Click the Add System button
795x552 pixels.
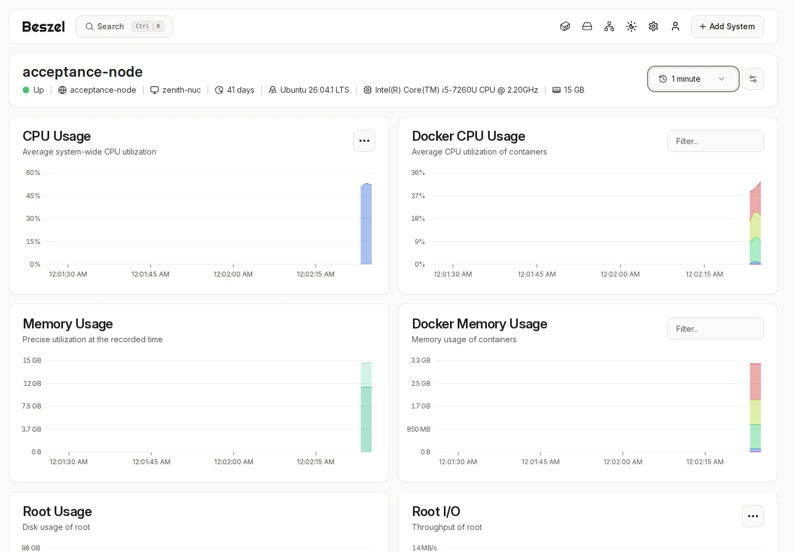[727, 26]
